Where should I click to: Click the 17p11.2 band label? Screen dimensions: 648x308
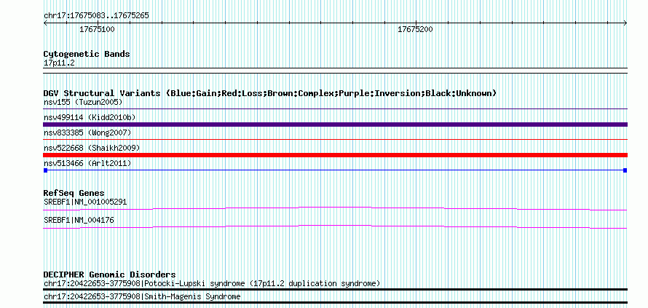click(x=59, y=63)
